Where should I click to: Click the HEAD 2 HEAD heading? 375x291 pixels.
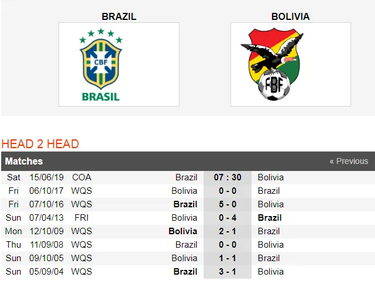40,144
